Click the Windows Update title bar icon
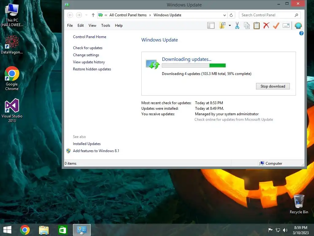Image resolution: width=314 pixels, height=236 pixels. (67, 5)
